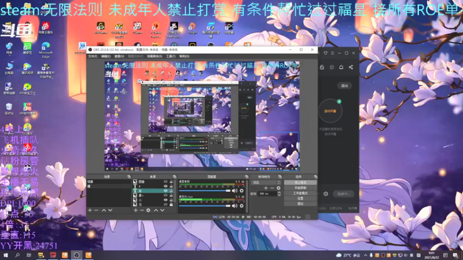Image resolution: width=463 pixels, height=260 pixels.
Task: Mute the desktop audio speaker icon
Action: [234, 191]
